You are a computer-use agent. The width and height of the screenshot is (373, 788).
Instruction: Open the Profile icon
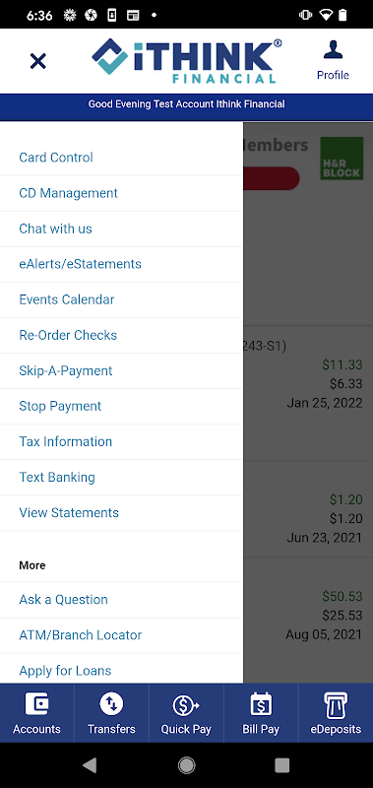[333, 50]
